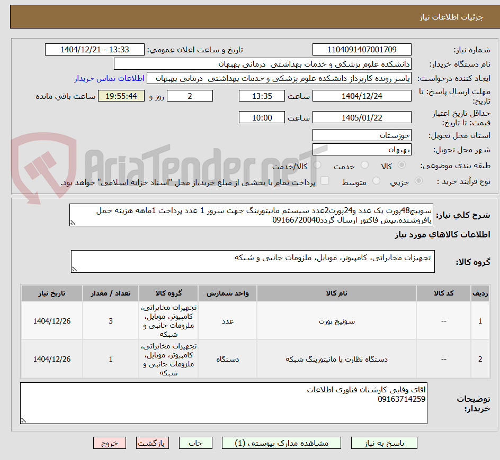The image size is (500, 460).
Task: Click the واحد شمارش column header
Action: [x=227, y=293]
